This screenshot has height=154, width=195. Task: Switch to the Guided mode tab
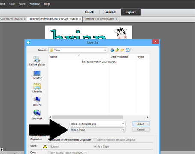[110, 12]
